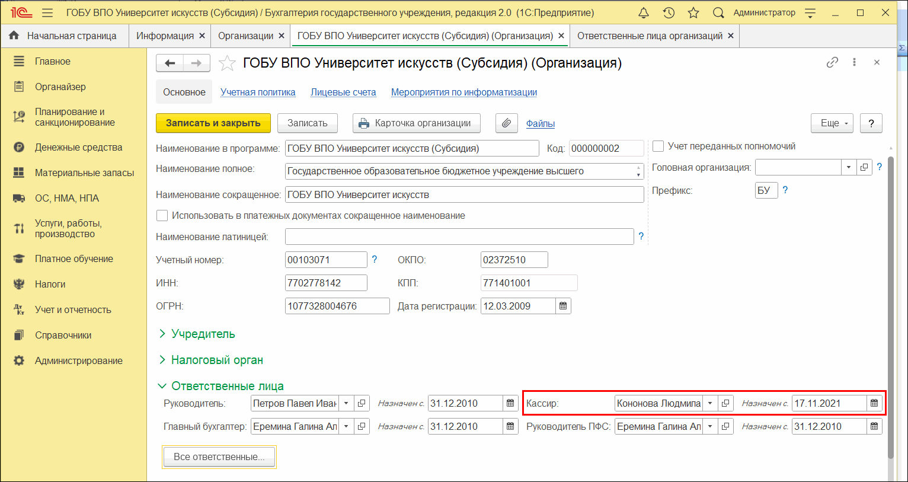Open the main hamburger menu
The image size is (908, 482).
click(47, 12)
